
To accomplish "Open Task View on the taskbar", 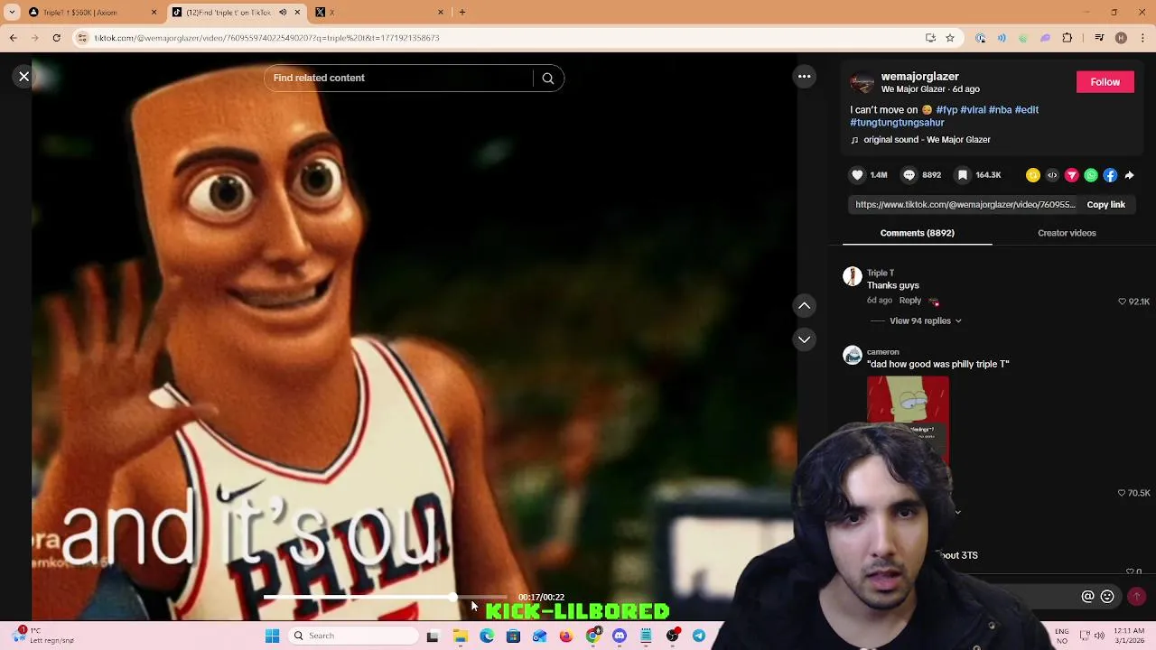I will click(433, 636).
